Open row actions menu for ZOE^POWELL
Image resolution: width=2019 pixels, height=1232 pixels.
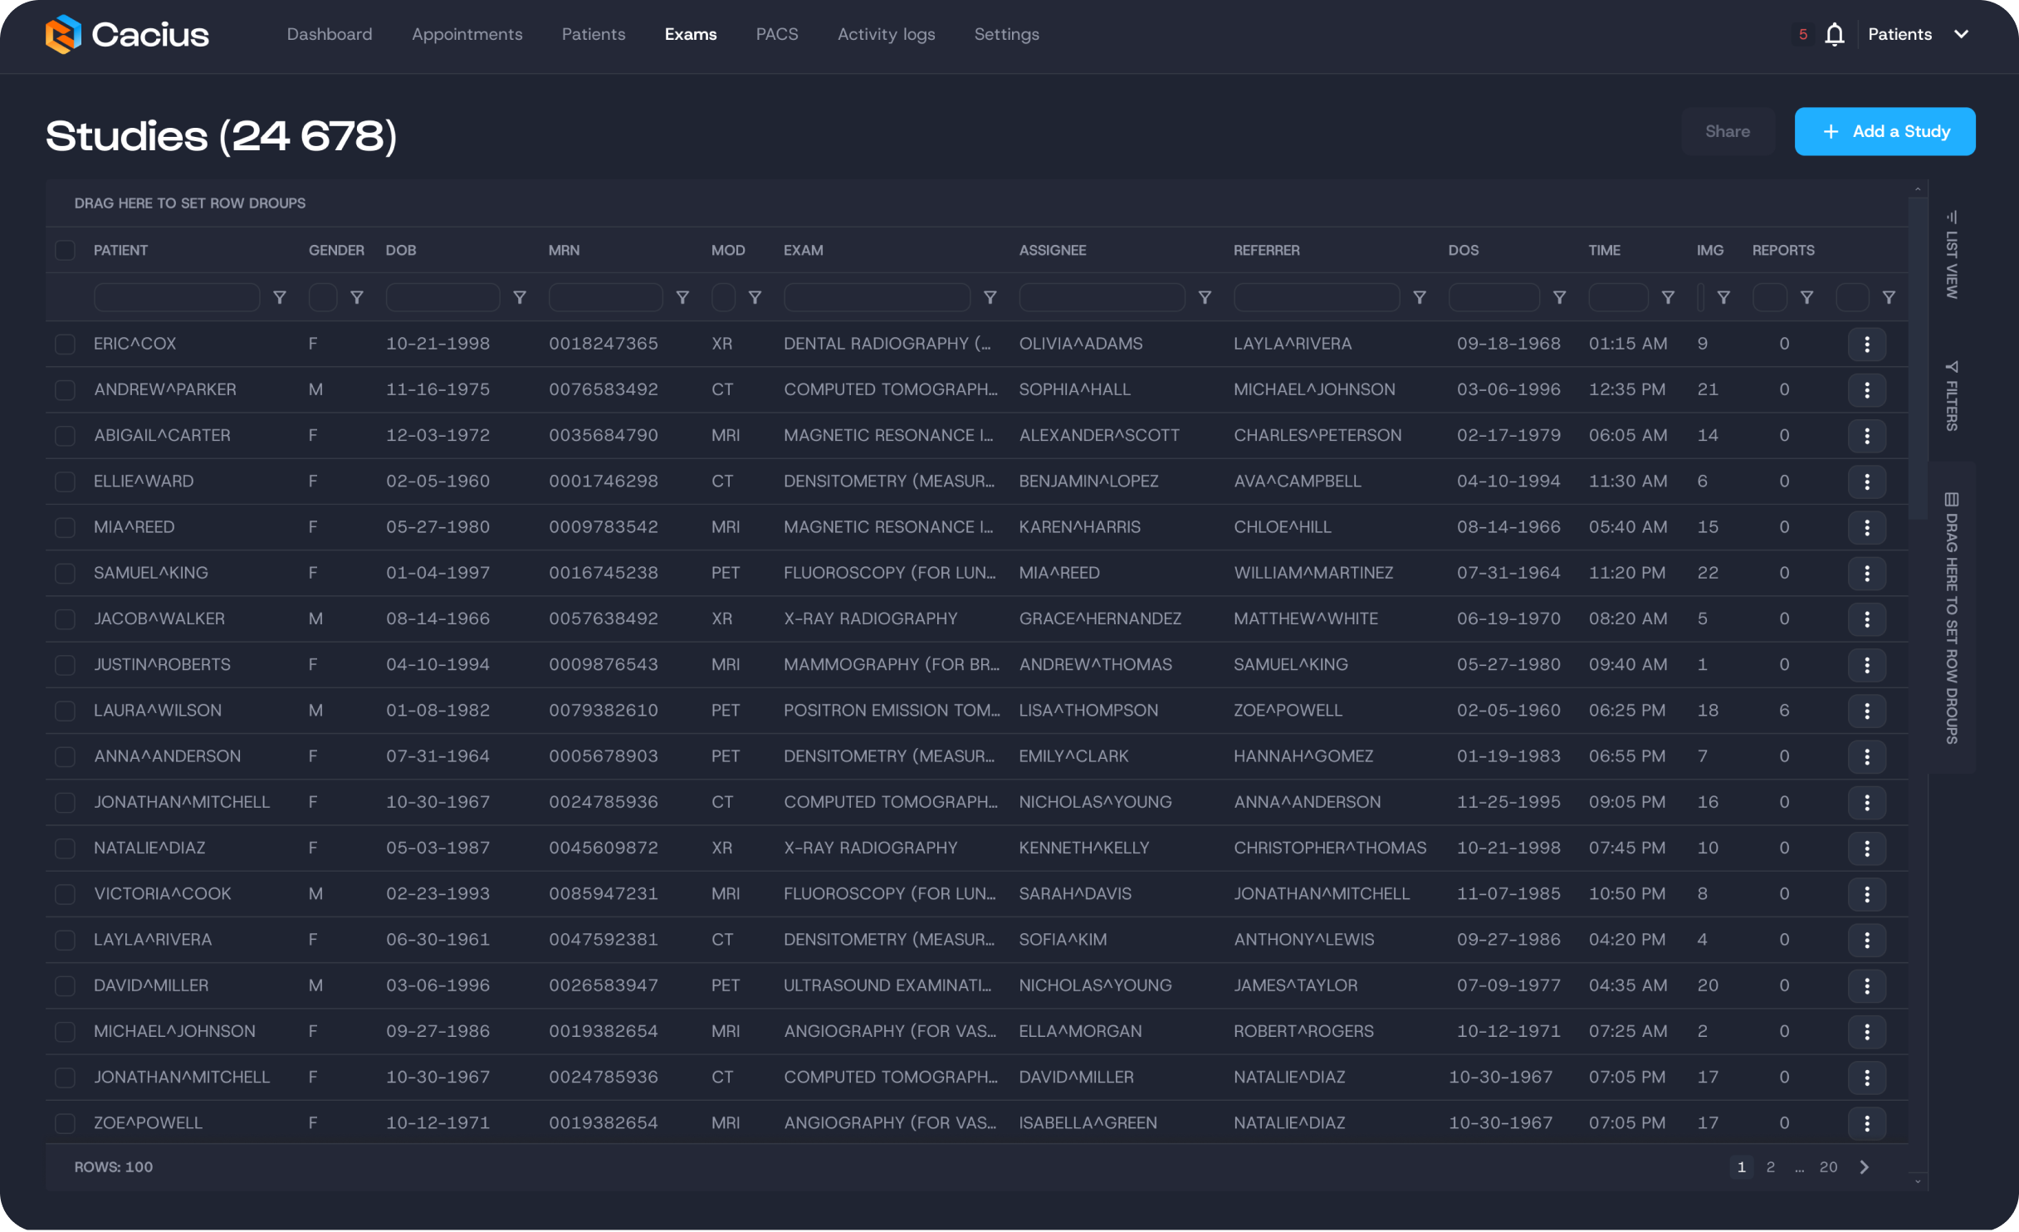(x=1867, y=1123)
